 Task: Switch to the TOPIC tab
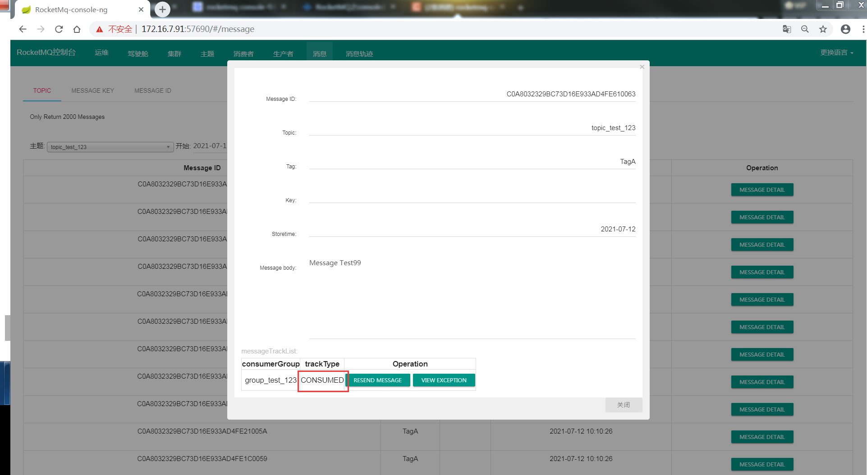coord(42,90)
